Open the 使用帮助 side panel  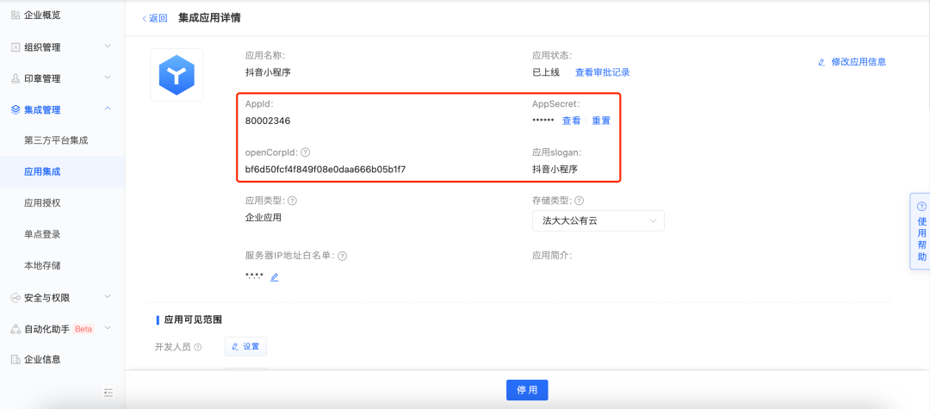921,232
